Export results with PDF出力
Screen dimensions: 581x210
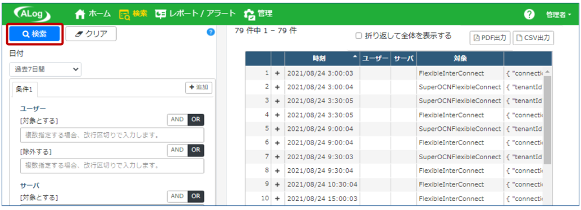tap(490, 38)
